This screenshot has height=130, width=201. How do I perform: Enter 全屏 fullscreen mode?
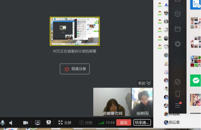[65, 123]
